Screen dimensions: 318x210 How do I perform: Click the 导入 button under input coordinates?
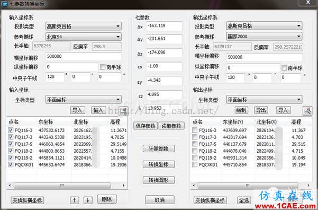[x=77, y=110]
